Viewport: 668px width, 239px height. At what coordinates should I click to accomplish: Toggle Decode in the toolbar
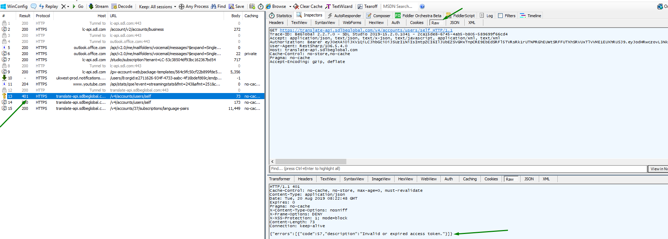pos(122,6)
